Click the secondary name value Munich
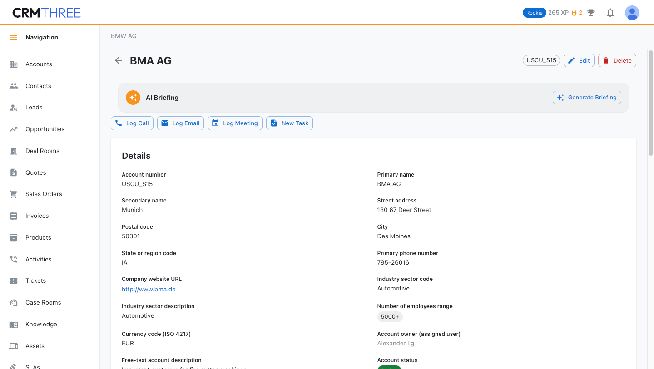Viewport: 654px width, 369px height. (x=132, y=210)
